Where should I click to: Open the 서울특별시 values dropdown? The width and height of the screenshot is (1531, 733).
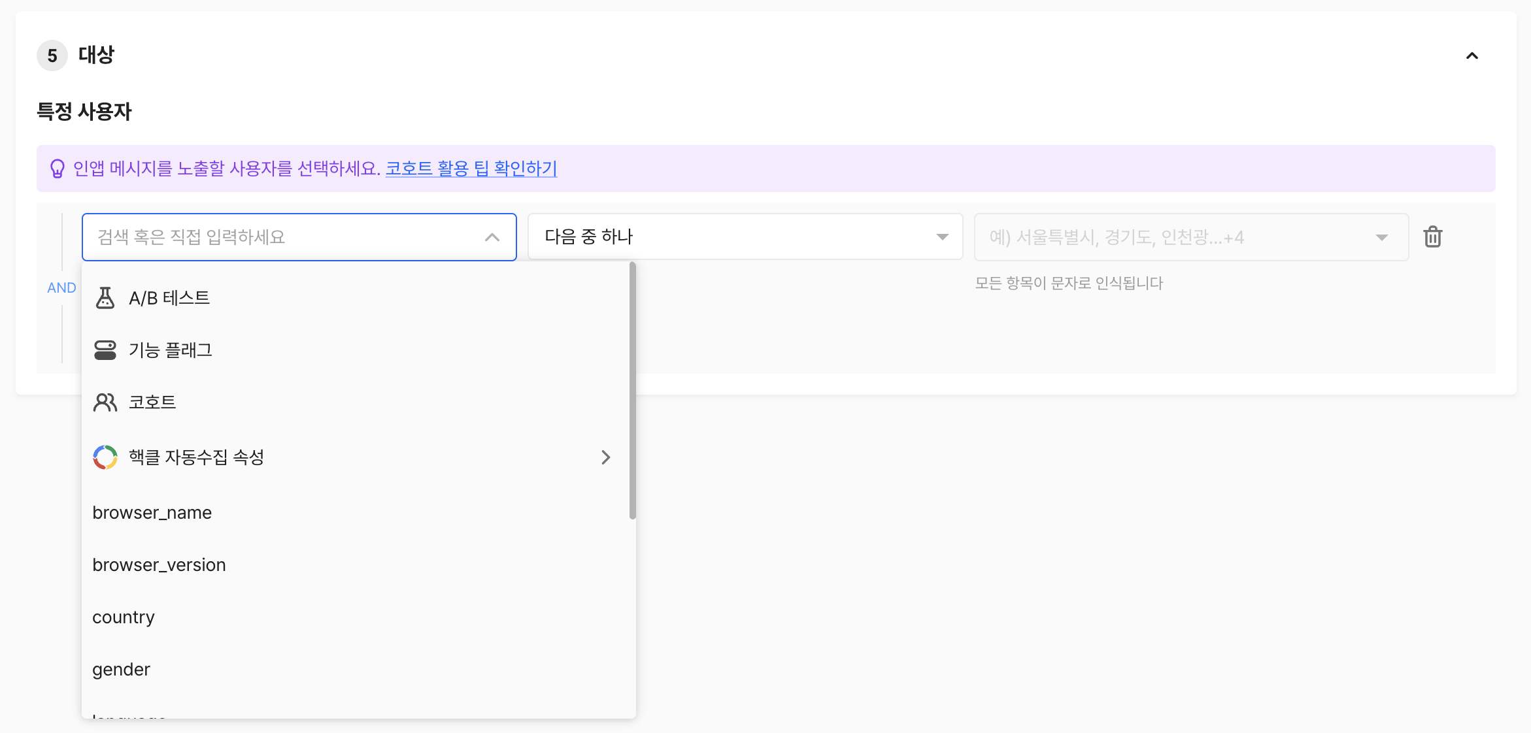(x=1191, y=236)
